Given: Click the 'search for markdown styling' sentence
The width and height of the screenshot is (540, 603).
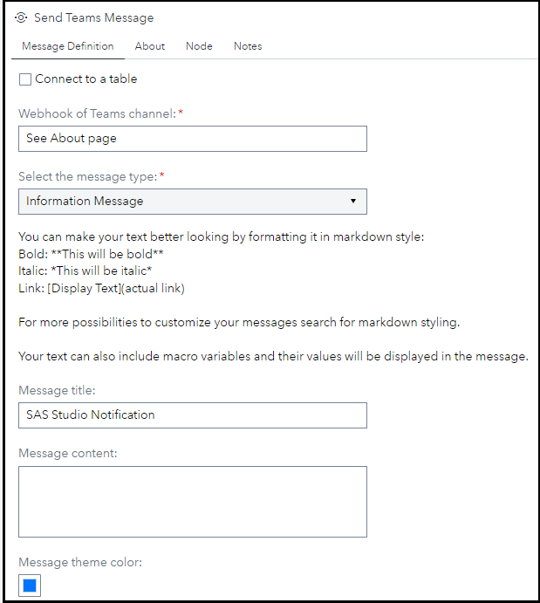Looking at the screenshot, I should coord(239,322).
